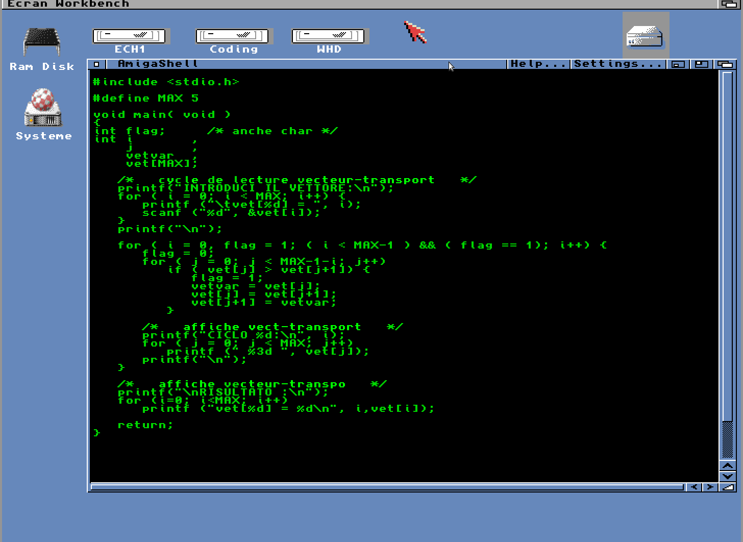Click the 'return;' statement
Image resolution: width=743 pixels, height=542 pixels.
[145, 425]
